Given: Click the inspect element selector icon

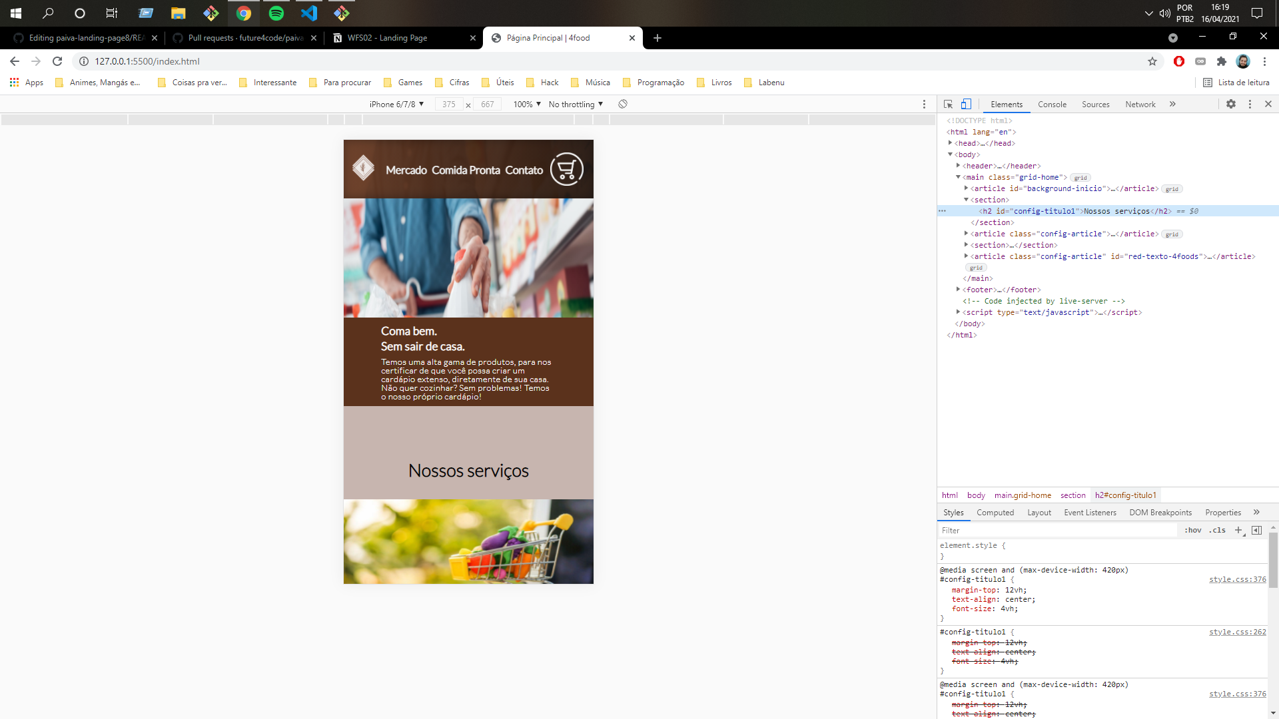Looking at the screenshot, I should 948,105.
